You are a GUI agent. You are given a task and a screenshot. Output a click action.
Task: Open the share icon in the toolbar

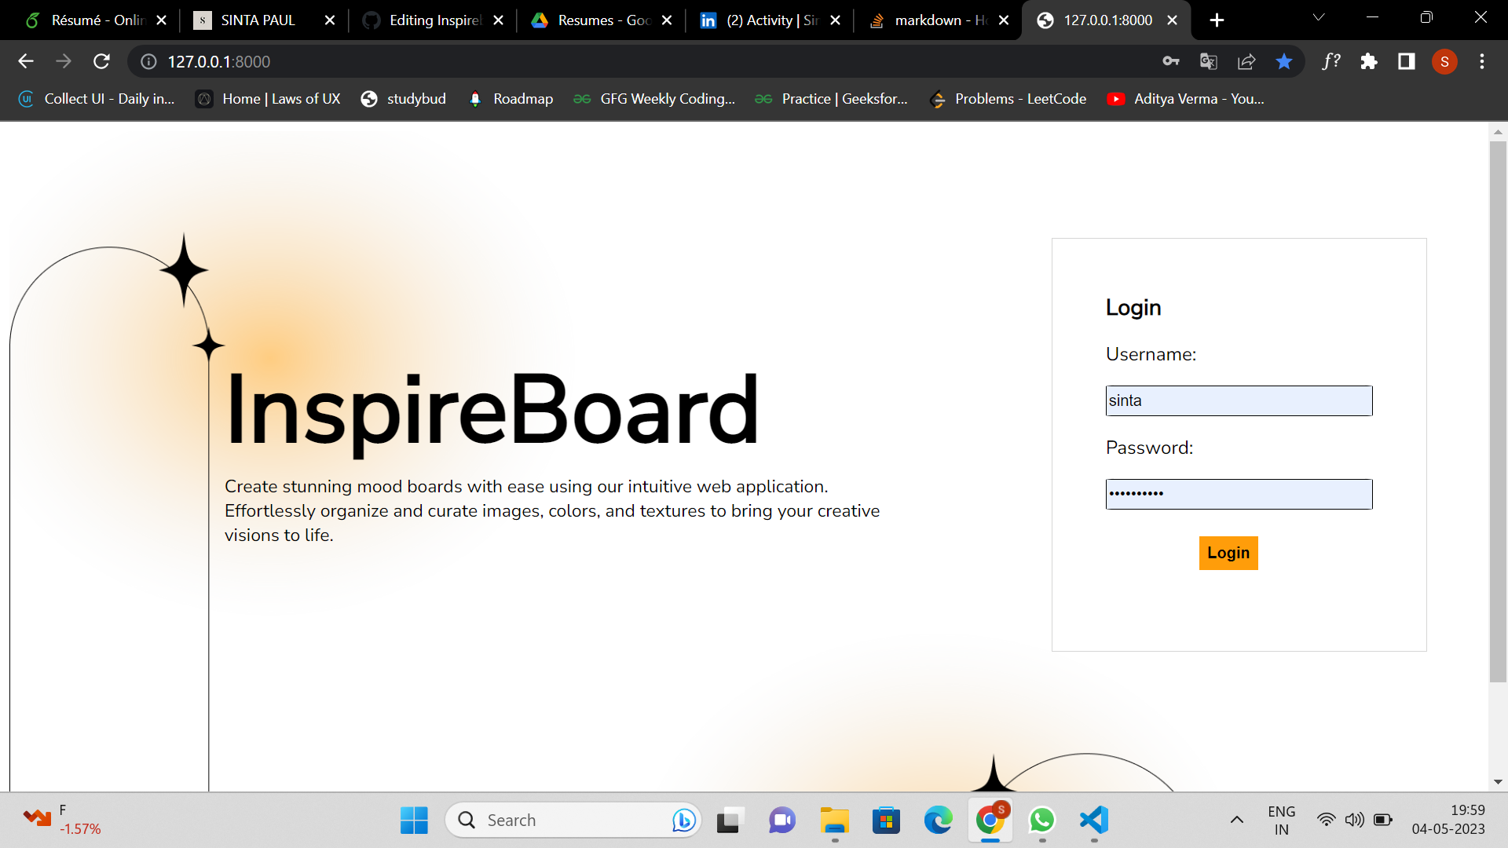(x=1246, y=61)
